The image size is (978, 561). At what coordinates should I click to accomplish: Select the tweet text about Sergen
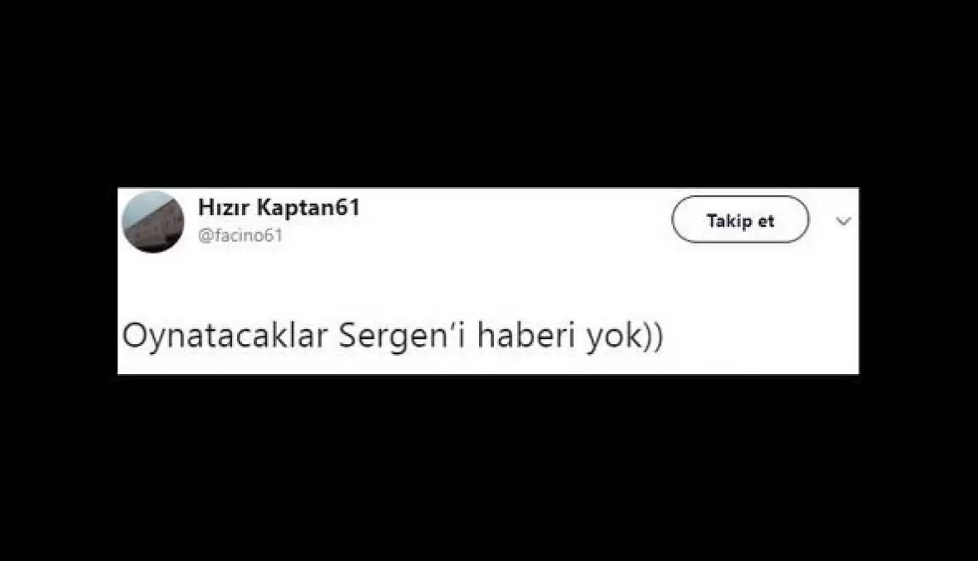click(x=393, y=336)
